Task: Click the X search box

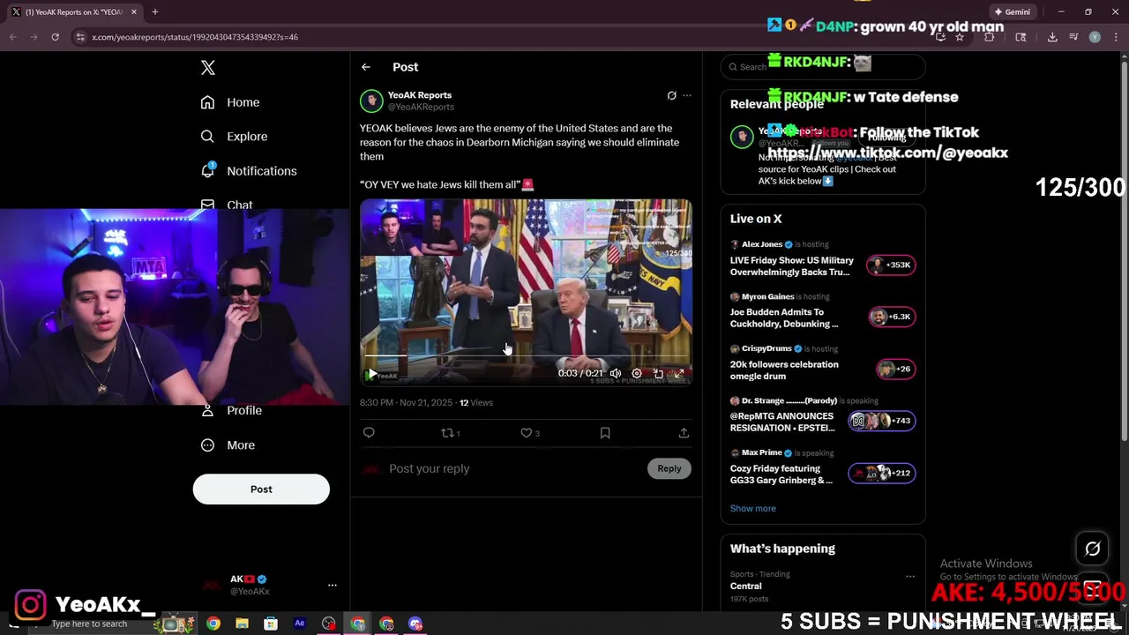Action: [822, 67]
